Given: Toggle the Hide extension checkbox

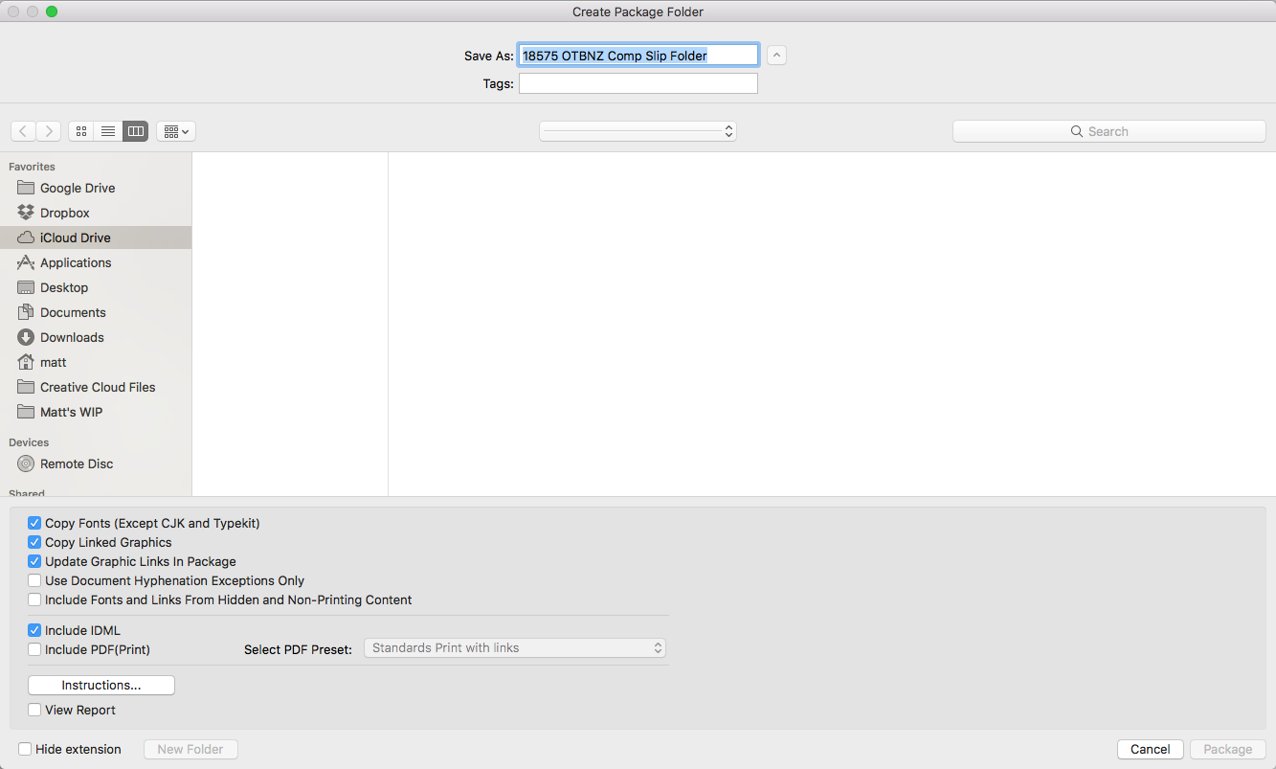Looking at the screenshot, I should coord(25,749).
